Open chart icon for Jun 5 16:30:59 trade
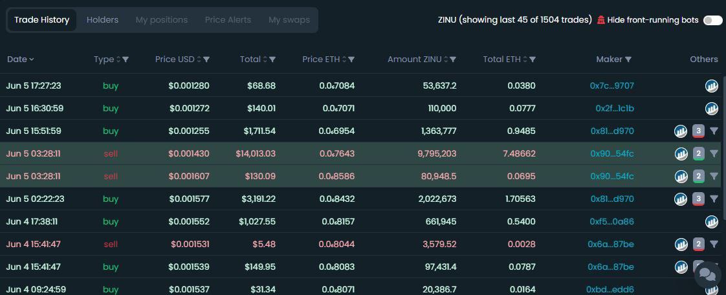This screenshot has height=295, width=726. pos(711,109)
